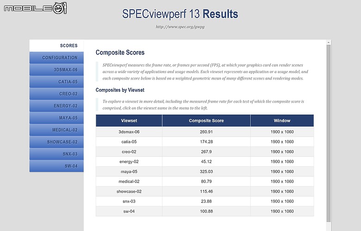This screenshot has height=231, width=361.
Task: Open the CONFIGURATION tab
Action: tap(56, 58)
